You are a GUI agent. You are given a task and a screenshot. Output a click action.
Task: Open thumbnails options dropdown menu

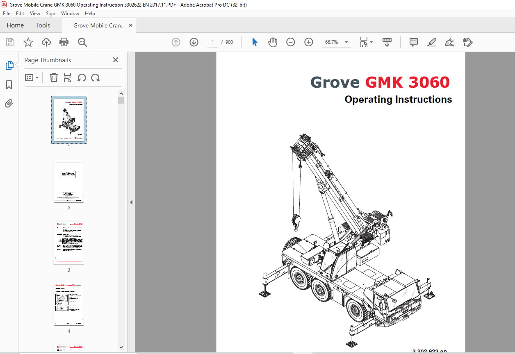[x=32, y=77]
